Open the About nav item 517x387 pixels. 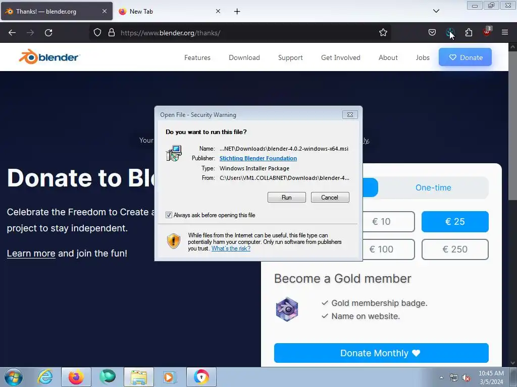tap(388, 57)
